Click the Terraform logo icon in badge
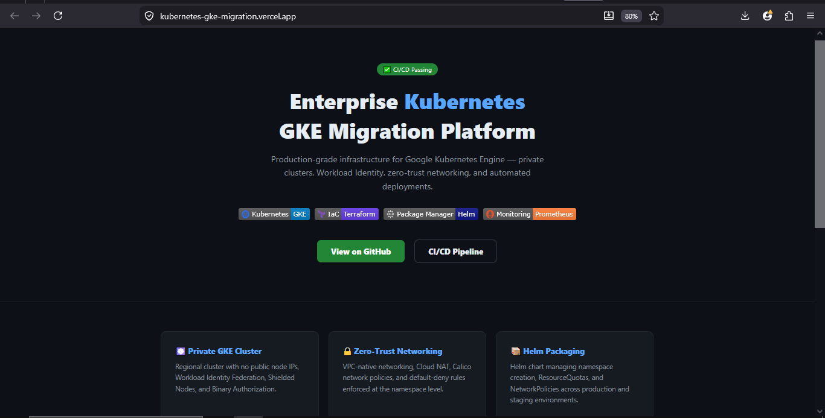The image size is (825, 418). (321, 214)
